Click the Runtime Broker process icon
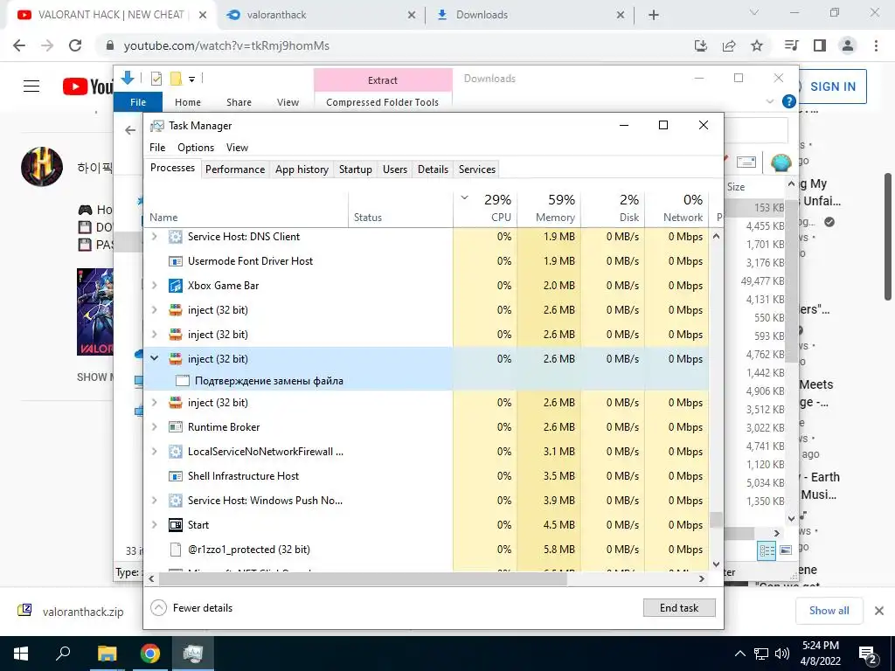Image resolution: width=895 pixels, height=671 pixels. [x=175, y=426]
